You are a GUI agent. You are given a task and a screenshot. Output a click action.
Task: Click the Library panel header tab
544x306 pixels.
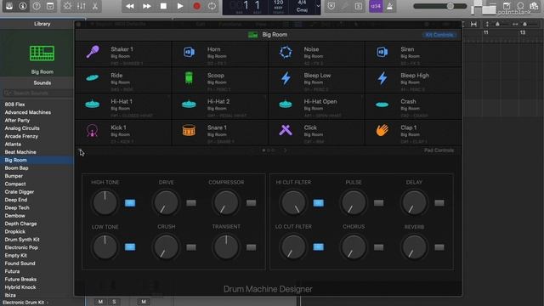pyautogui.click(x=42, y=24)
